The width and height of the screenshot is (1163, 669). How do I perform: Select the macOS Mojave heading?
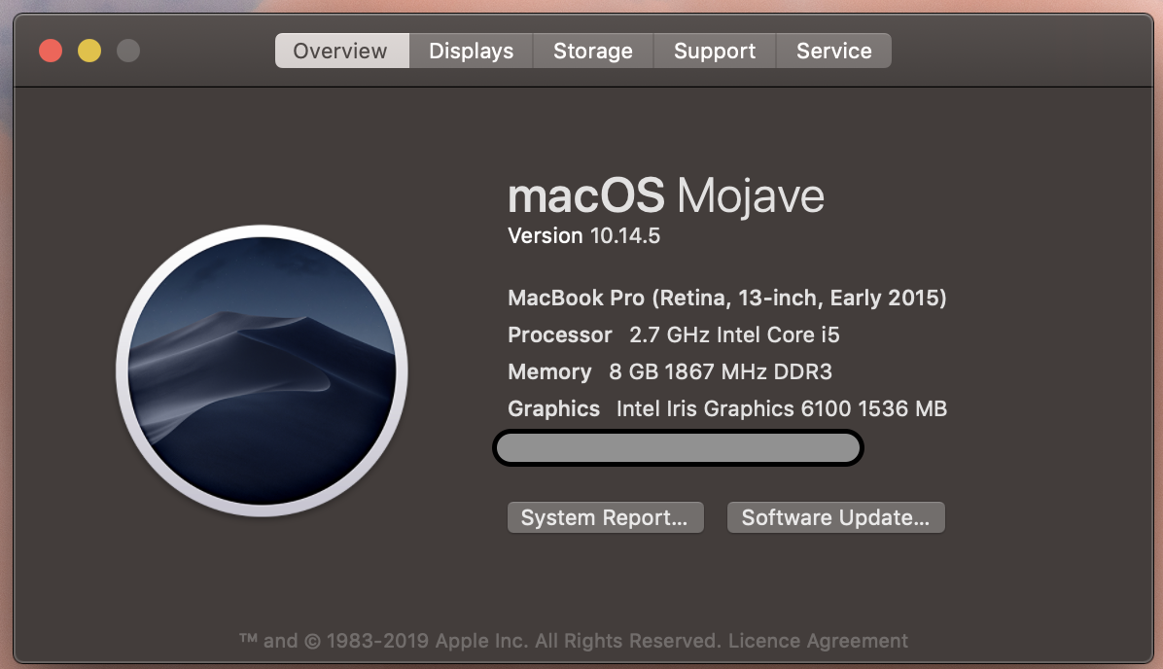[666, 195]
